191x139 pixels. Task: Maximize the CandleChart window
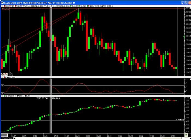tap(186, 3)
